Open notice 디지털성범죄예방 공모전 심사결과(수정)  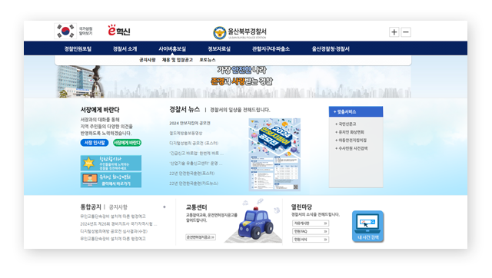(x=114, y=231)
